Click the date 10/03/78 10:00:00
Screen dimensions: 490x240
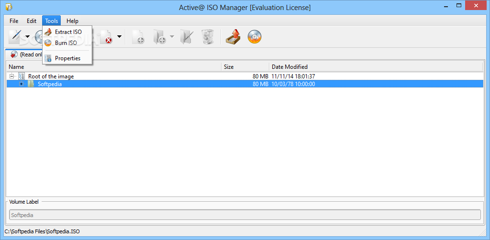pos(293,84)
